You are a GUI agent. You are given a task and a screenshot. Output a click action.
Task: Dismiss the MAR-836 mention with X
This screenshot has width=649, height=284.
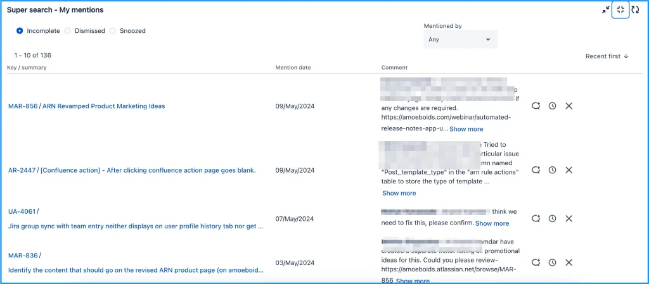coord(569,262)
